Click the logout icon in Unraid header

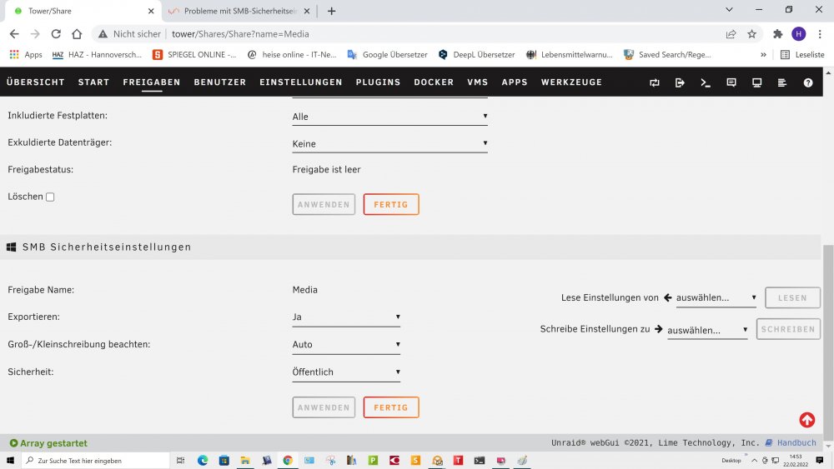tap(680, 82)
